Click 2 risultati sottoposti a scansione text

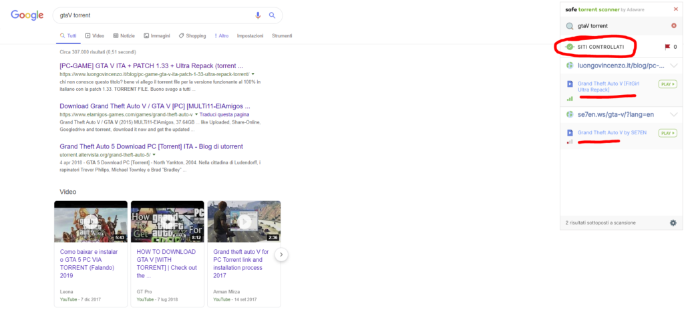pyautogui.click(x=601, y=222)
